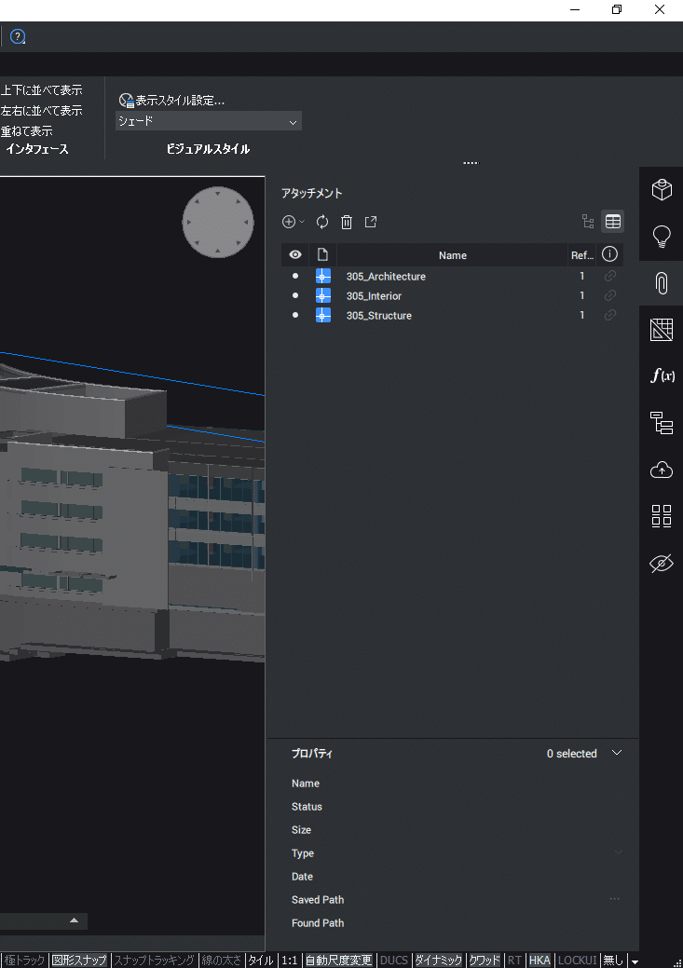Toggle 自動尺度変更 in status bar

[x=338, y=960]
